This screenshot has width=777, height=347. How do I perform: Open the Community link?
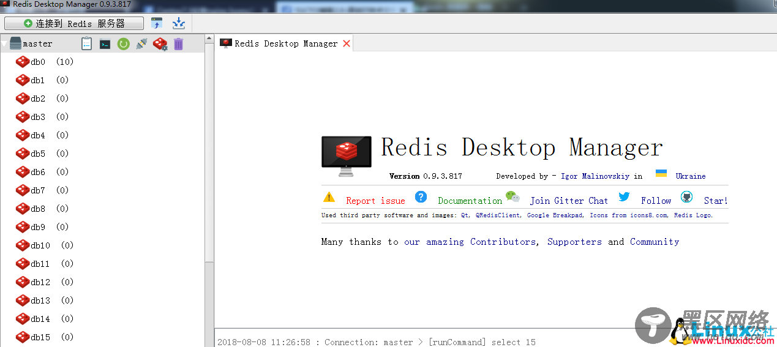point(655,242)
